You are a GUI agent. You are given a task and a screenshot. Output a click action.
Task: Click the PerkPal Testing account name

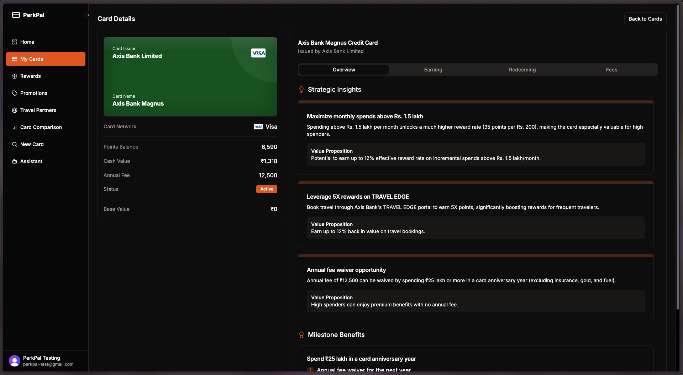[42, 358]
